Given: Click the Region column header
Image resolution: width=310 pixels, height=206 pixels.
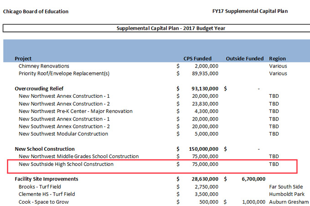Looking at the screenshot, I should (x=277, y=58).
